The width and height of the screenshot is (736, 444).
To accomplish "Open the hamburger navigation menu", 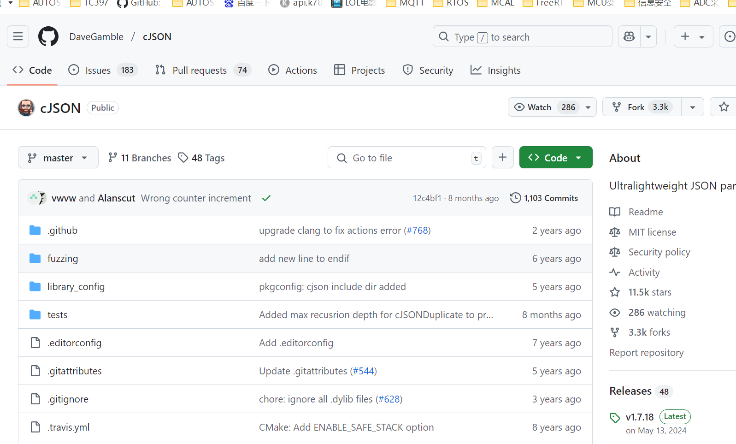I will tap(18, 36).
